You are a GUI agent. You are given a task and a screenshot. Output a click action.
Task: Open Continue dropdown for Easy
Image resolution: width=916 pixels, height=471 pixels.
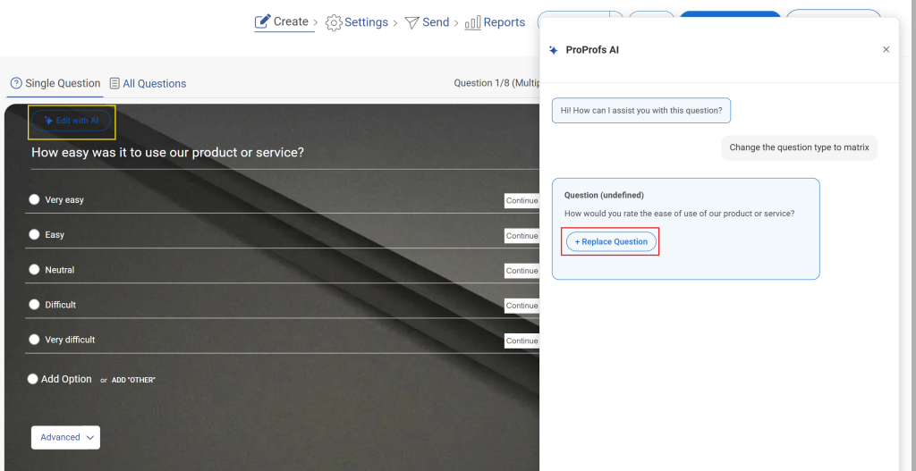(x=522, y=236)
